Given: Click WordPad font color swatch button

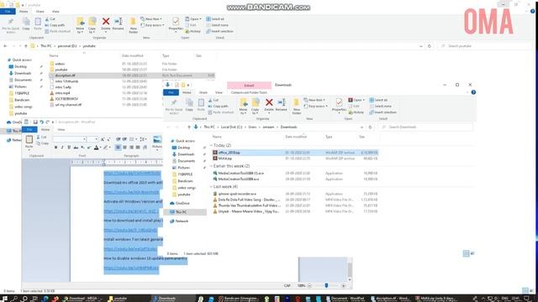Looking at the screenshot, I should click(x=97, y=148).
